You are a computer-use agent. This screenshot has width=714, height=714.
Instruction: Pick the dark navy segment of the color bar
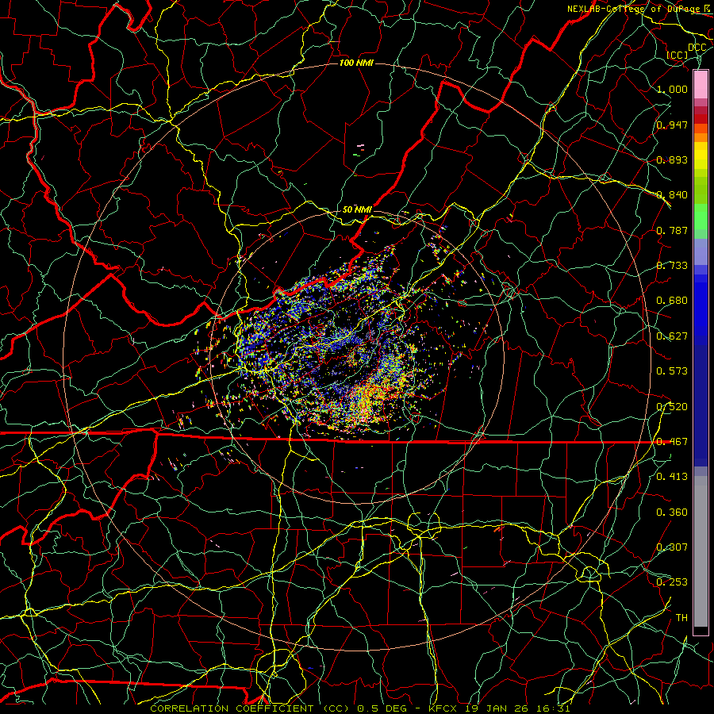click(701, 405)
